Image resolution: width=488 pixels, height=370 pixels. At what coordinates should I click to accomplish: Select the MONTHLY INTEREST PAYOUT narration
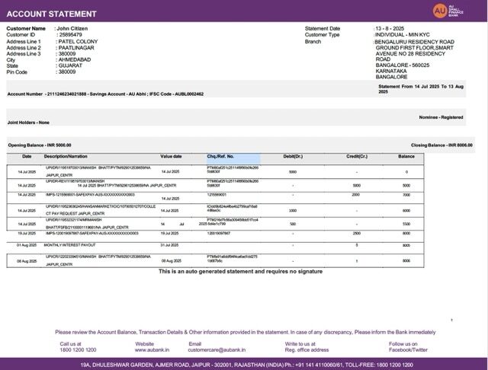[69, 245]
